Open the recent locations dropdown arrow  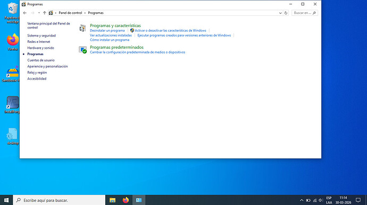[39, 13]
